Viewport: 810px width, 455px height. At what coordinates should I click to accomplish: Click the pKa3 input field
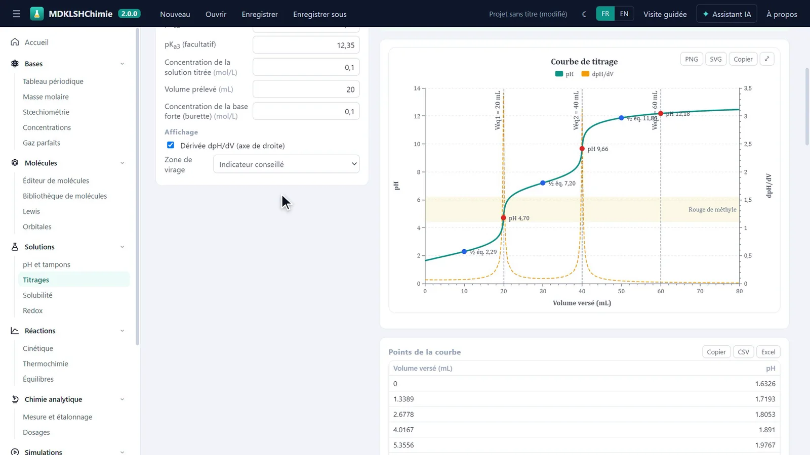pos(306,45)
